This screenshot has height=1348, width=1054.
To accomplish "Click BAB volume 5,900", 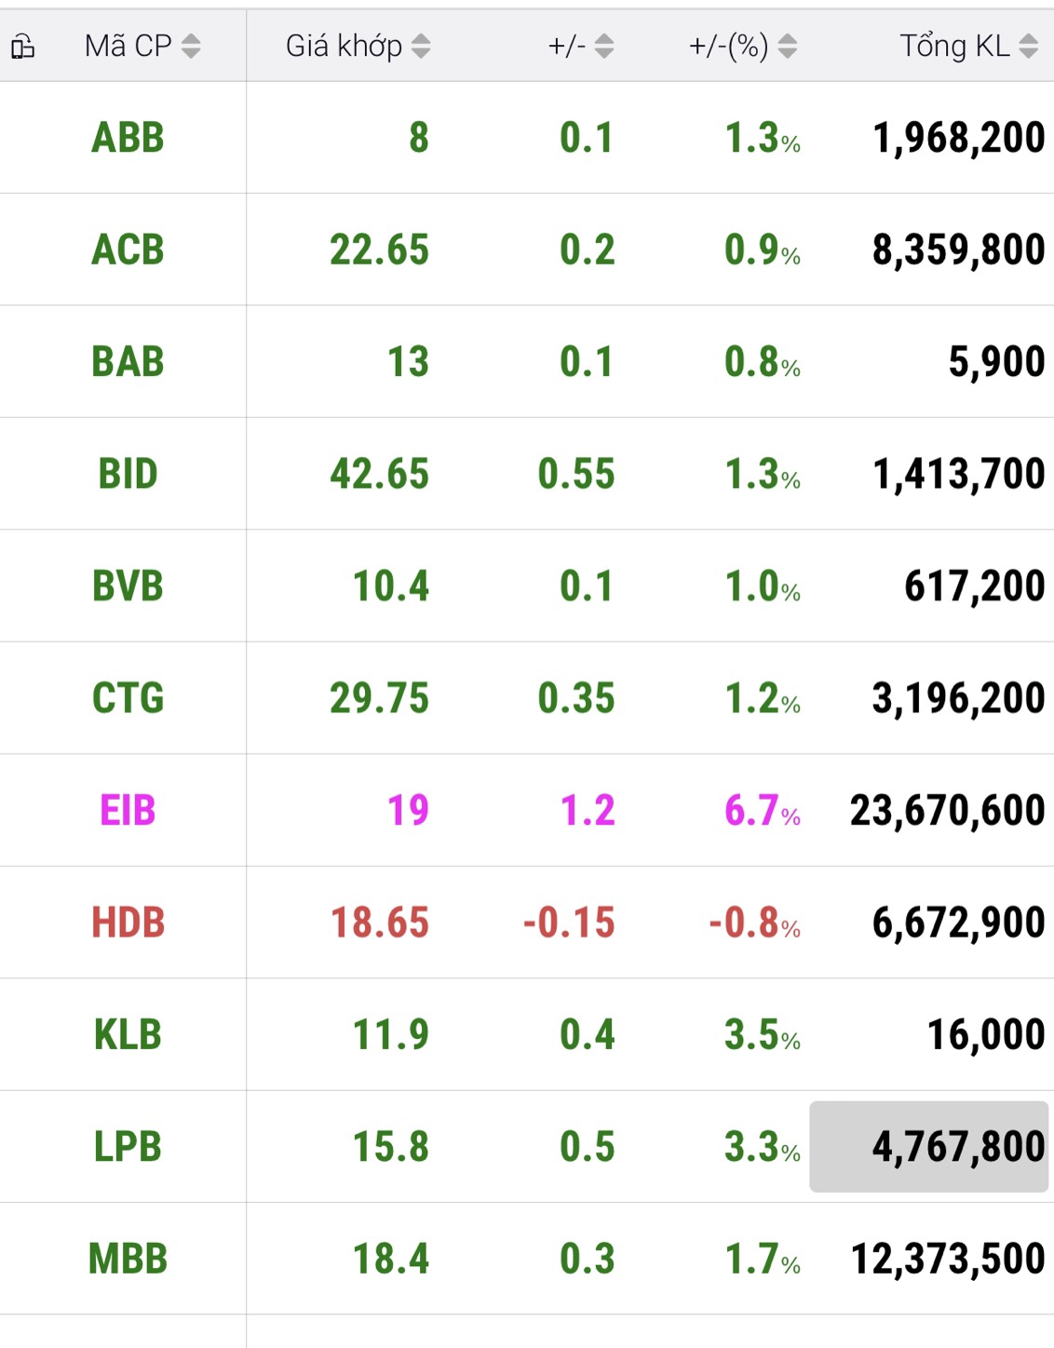I will (x=996, y=362).
